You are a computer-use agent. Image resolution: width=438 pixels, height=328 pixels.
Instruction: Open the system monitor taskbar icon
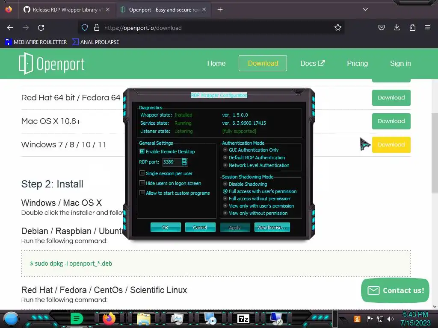click(x=177, y=319)
